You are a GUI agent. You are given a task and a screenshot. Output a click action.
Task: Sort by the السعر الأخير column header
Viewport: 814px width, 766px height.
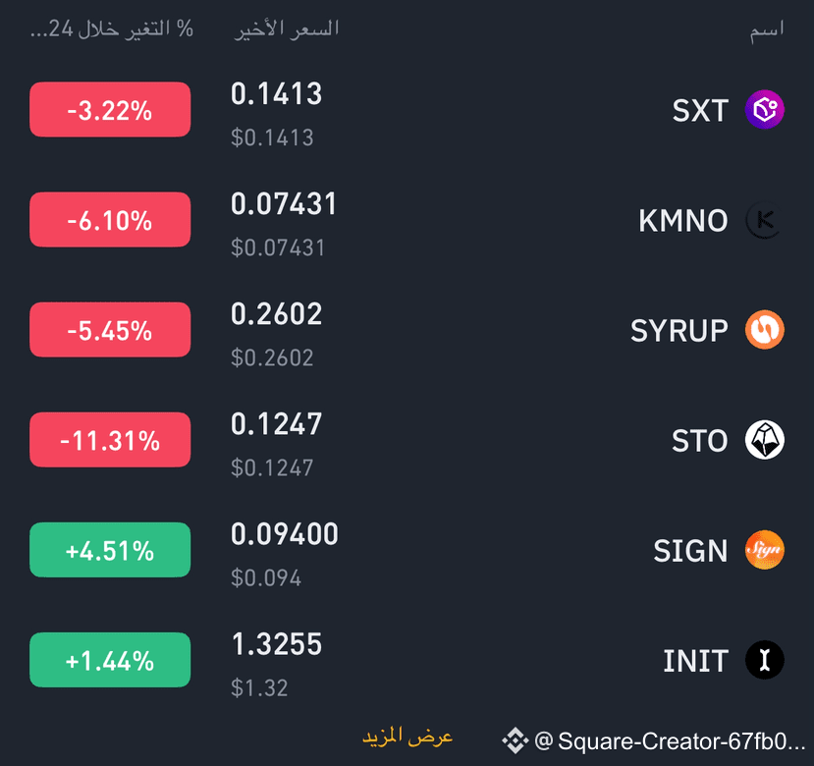click(x=286, y=29)
